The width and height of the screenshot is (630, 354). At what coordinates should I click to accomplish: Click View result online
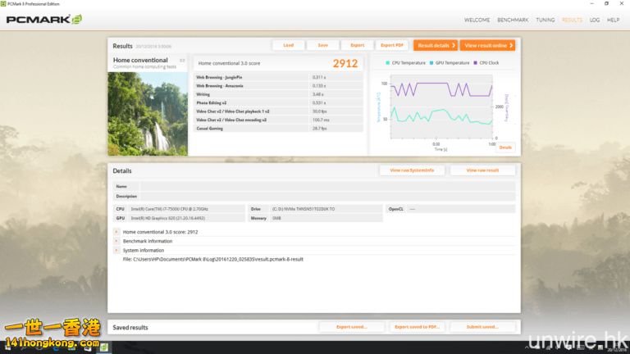(x=488, y=45)
